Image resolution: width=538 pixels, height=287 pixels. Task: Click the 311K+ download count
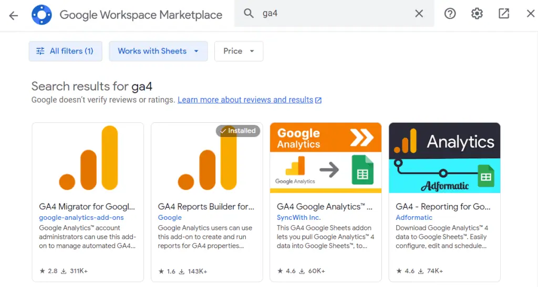[x=75, y=271]
